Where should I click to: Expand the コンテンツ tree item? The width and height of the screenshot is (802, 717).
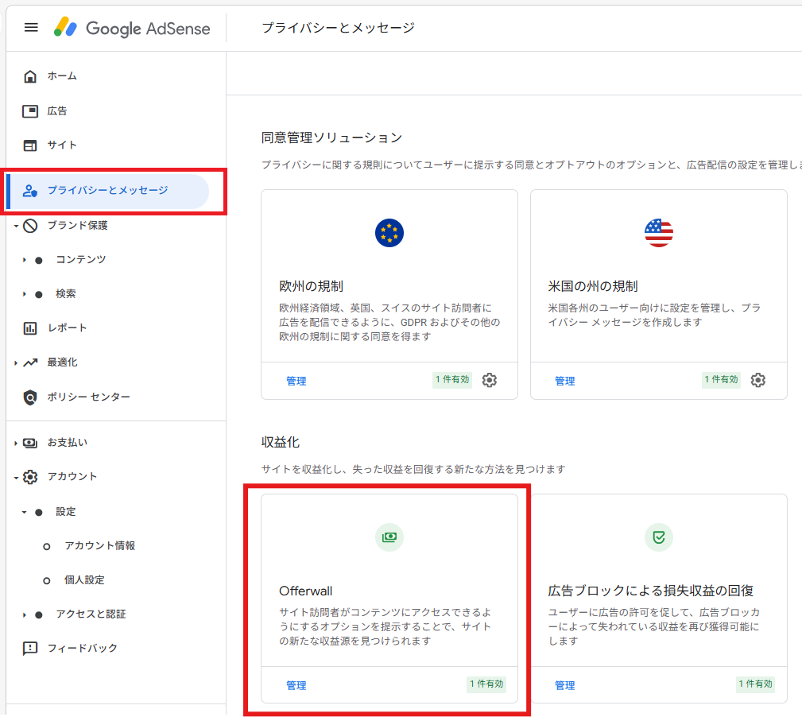pyautogui.click(x=24, y=260)
